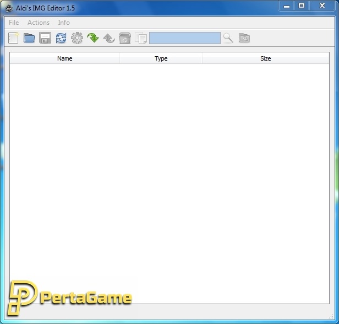
Task: Focus the blue search input field
Action: (x=185, y=38)
